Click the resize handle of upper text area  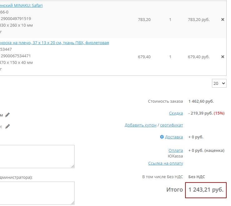click(73, 166)
